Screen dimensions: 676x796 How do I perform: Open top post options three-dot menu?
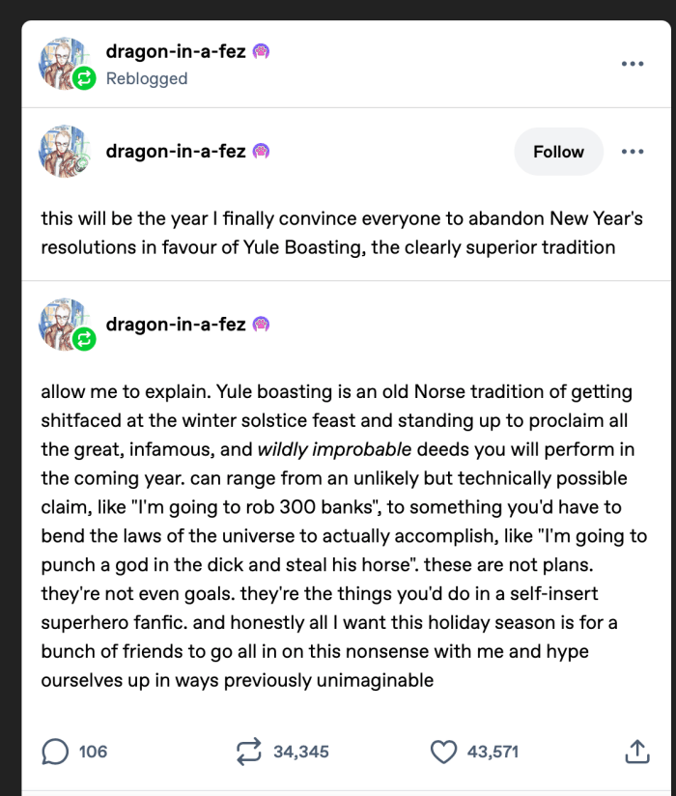tap(633, 64)
